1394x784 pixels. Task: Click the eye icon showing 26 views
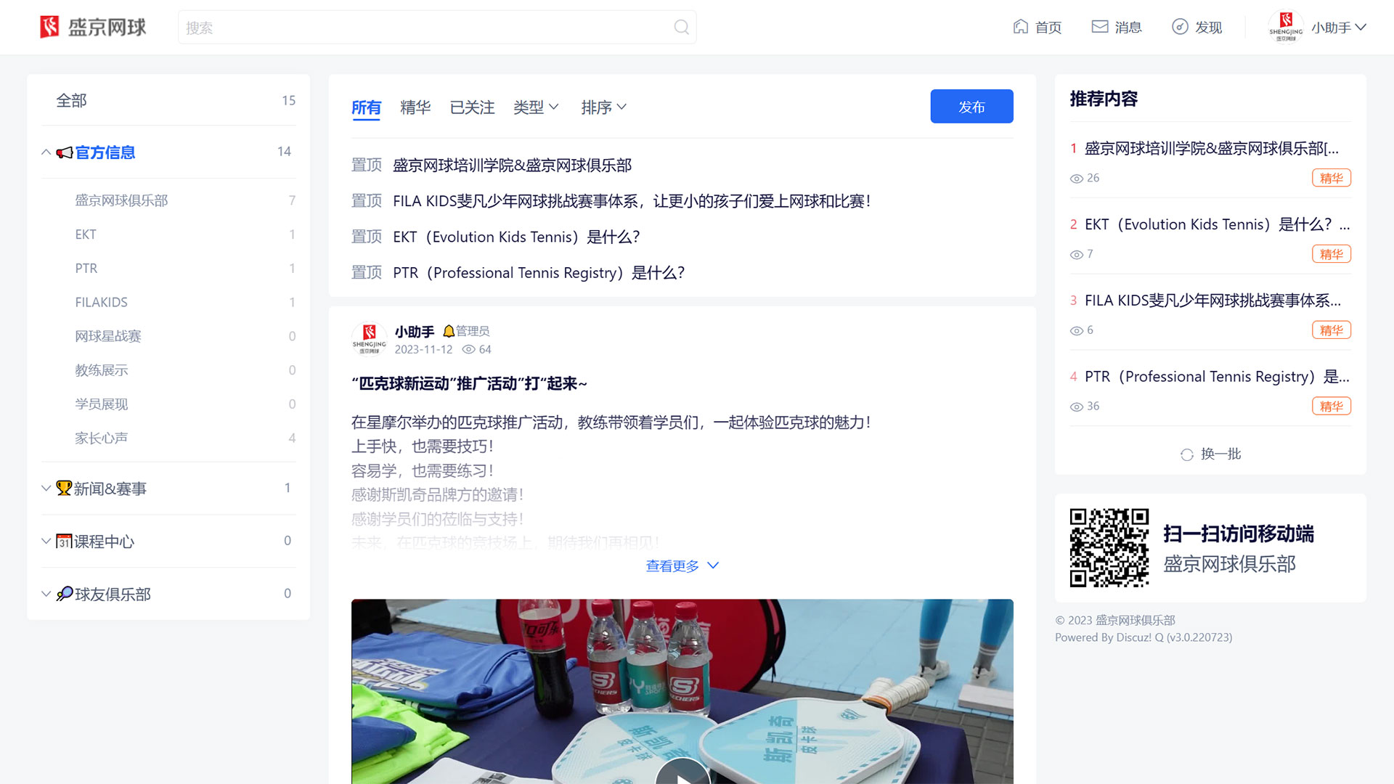tap(1077, 179)
